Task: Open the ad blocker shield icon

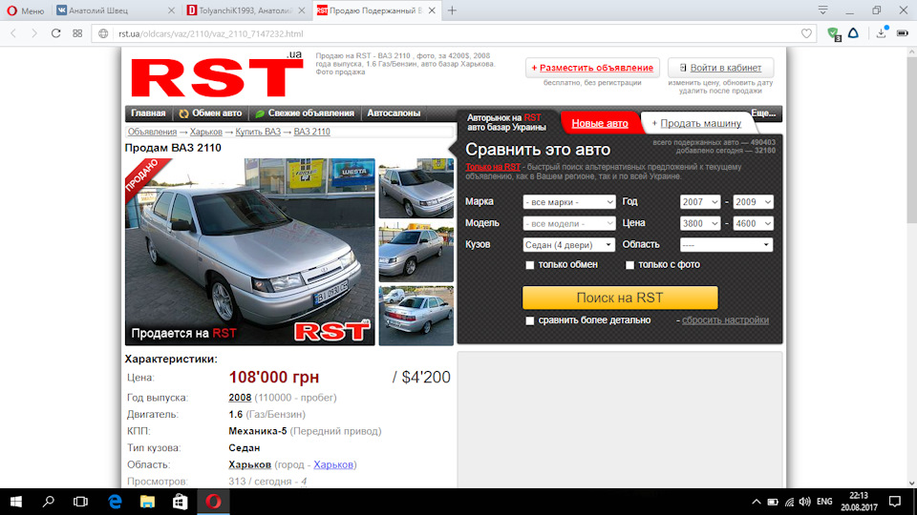Action: coord(833,34)
